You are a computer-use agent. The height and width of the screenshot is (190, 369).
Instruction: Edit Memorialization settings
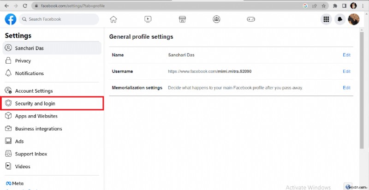(x=346, y=88)
